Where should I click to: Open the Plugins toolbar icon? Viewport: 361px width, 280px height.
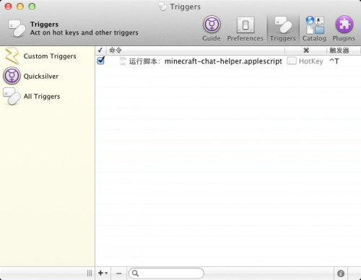[344, 28]
